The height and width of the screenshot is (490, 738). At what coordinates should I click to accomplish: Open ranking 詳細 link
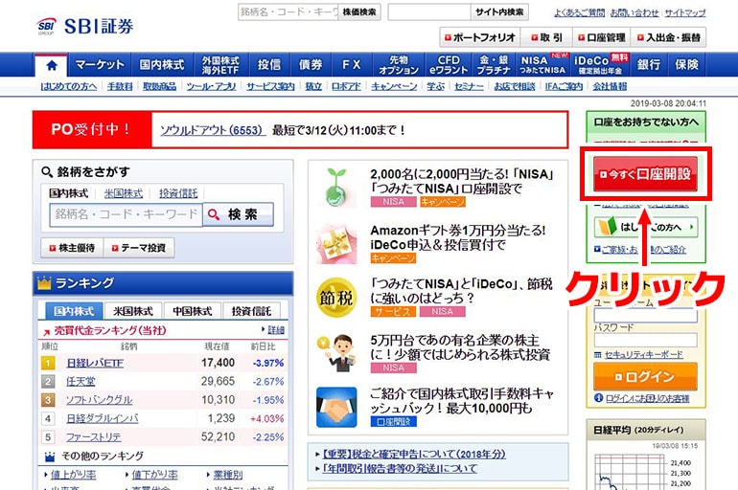coord(276,330)
